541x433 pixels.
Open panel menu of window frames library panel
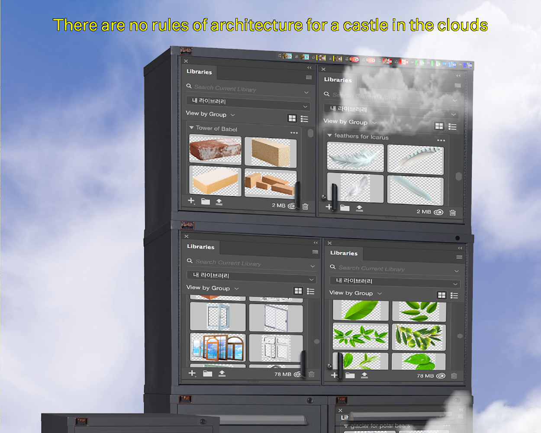[315, 252]
